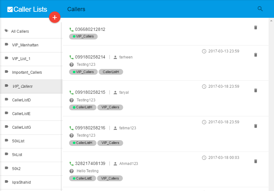Click question mark icon for faryal's Testing123

pos(72,100)
